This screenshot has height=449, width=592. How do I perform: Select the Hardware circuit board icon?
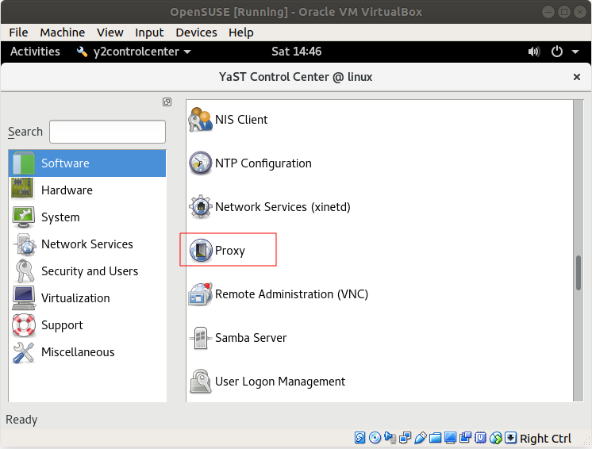(22, 189)
